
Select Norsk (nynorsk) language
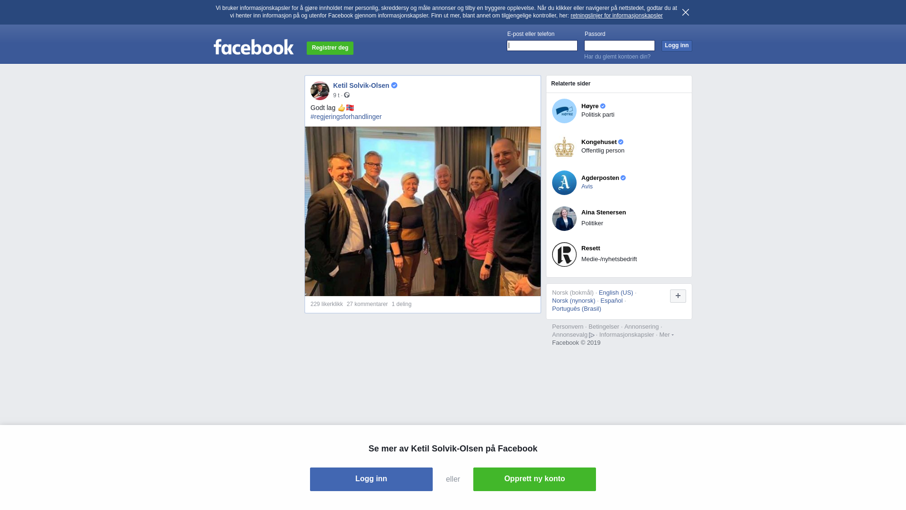point(574,301)
